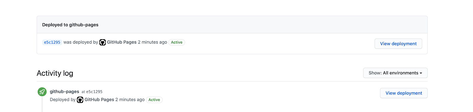This screenshot has height=112, width=473.
Task: Click the green rocket deployment icon
Action: coord(42,92)
